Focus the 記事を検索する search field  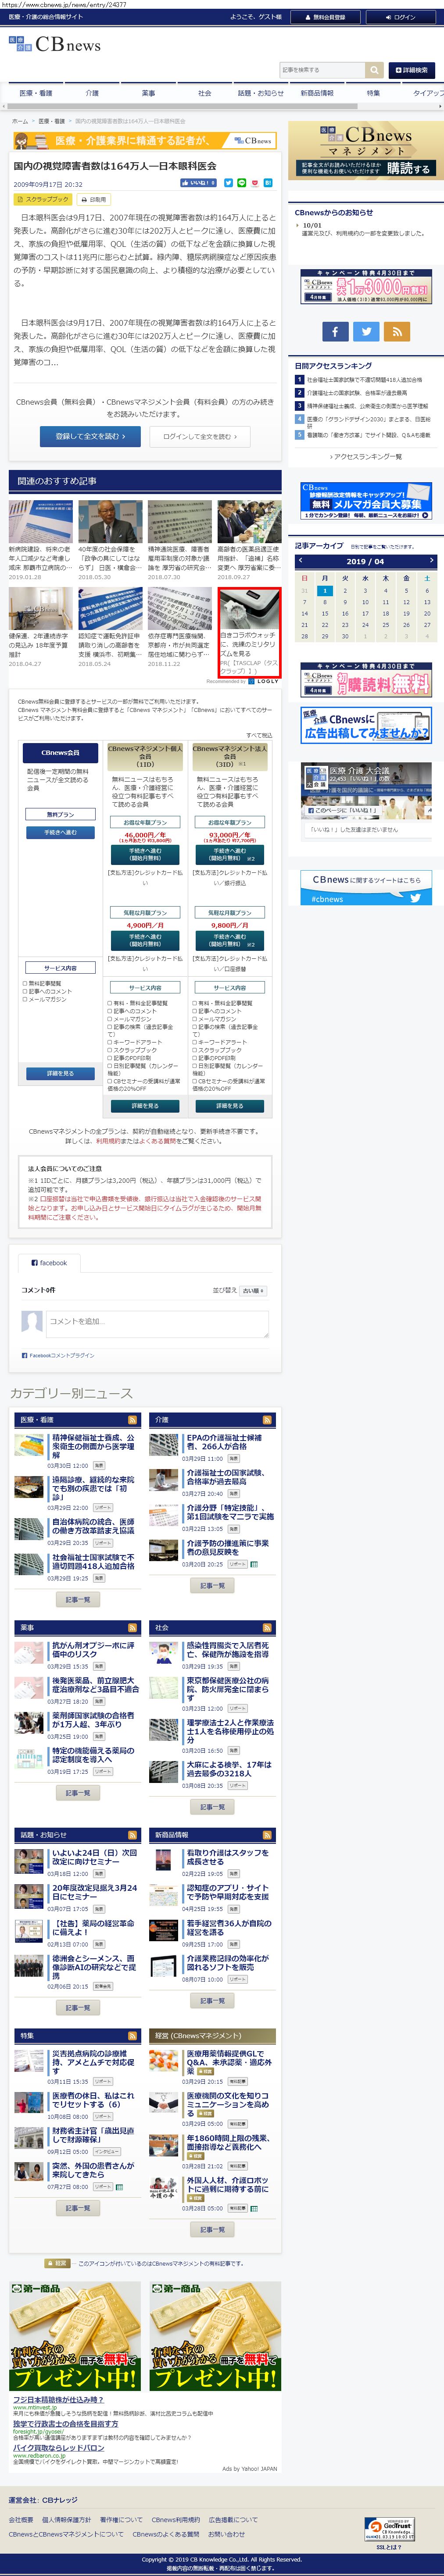click(x=322, y=70)
